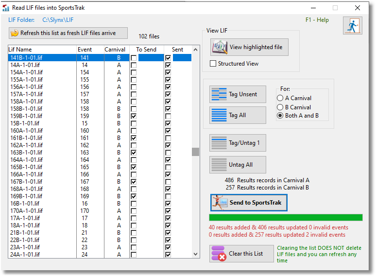The height and width of the screenshot is (277, 376).
Task: Click the SportsTrak title bar app icon
Action: (6, 8)
